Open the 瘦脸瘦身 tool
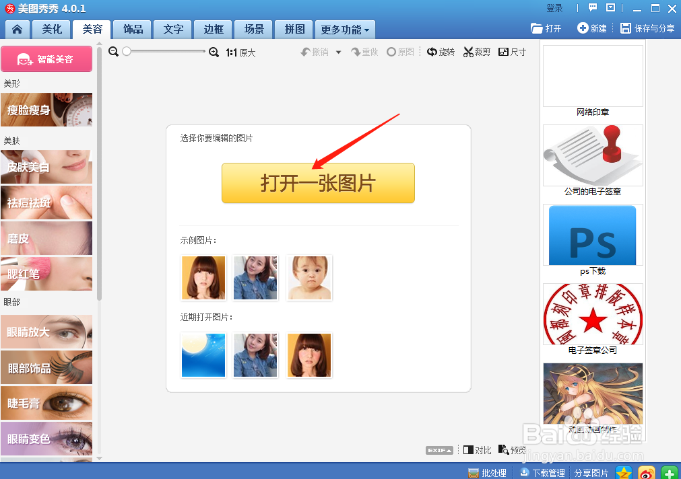Screen dimensions: 681x479 (46, 110)
